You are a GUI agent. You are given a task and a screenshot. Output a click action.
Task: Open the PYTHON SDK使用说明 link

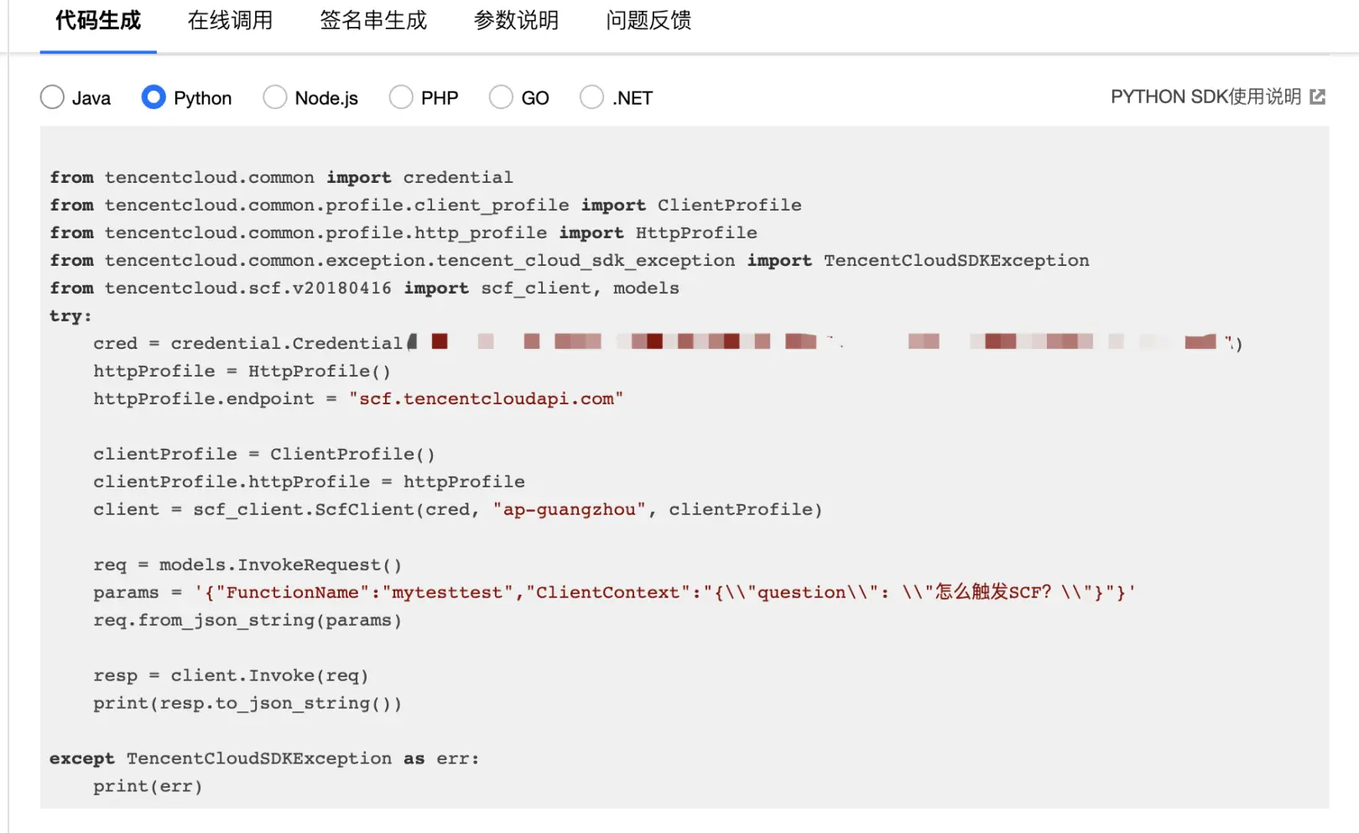pyautogui.click(x=1205, y=97)
